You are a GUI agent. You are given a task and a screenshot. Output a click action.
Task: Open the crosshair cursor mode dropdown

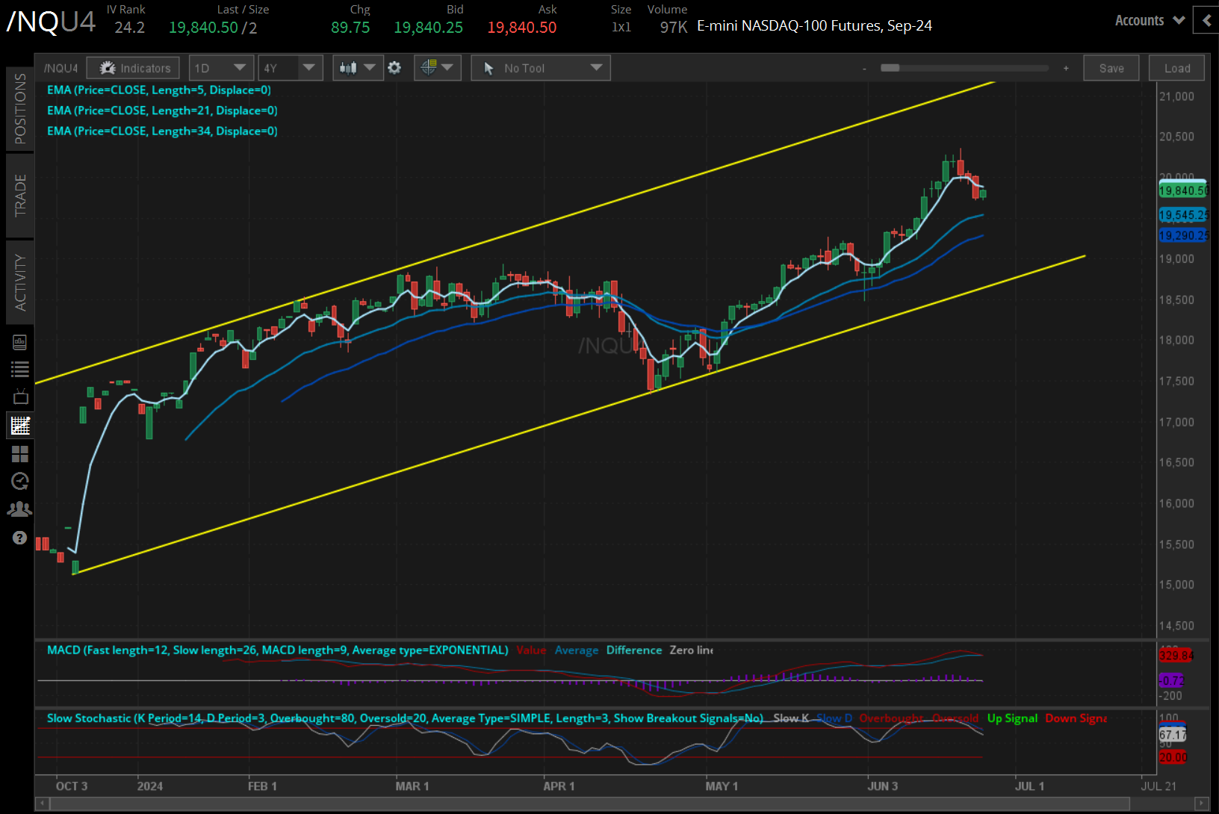437,68
